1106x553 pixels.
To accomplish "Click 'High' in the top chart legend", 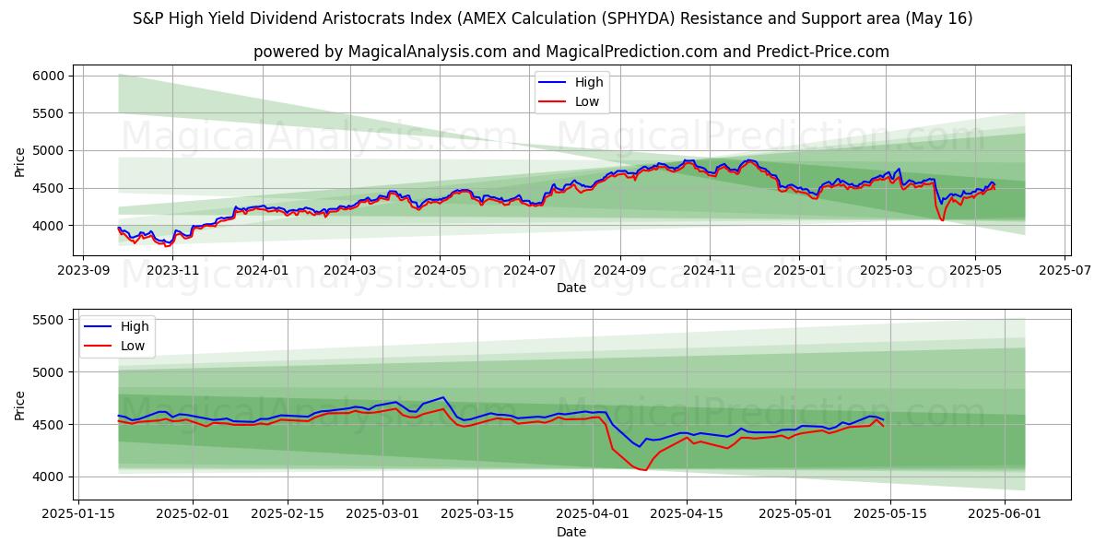I will pyautogui.click(x=589, y=82).
